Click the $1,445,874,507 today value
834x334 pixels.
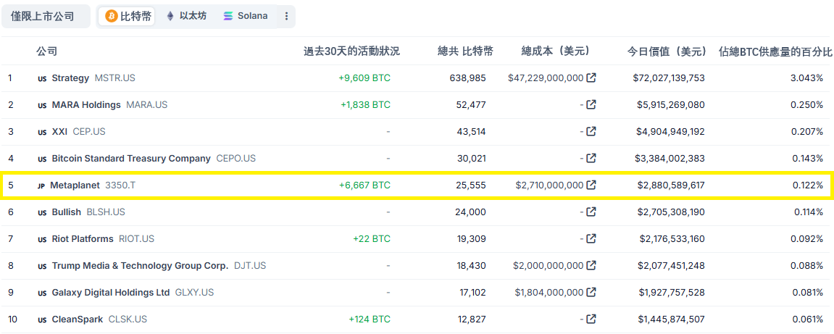coord(671,319)
